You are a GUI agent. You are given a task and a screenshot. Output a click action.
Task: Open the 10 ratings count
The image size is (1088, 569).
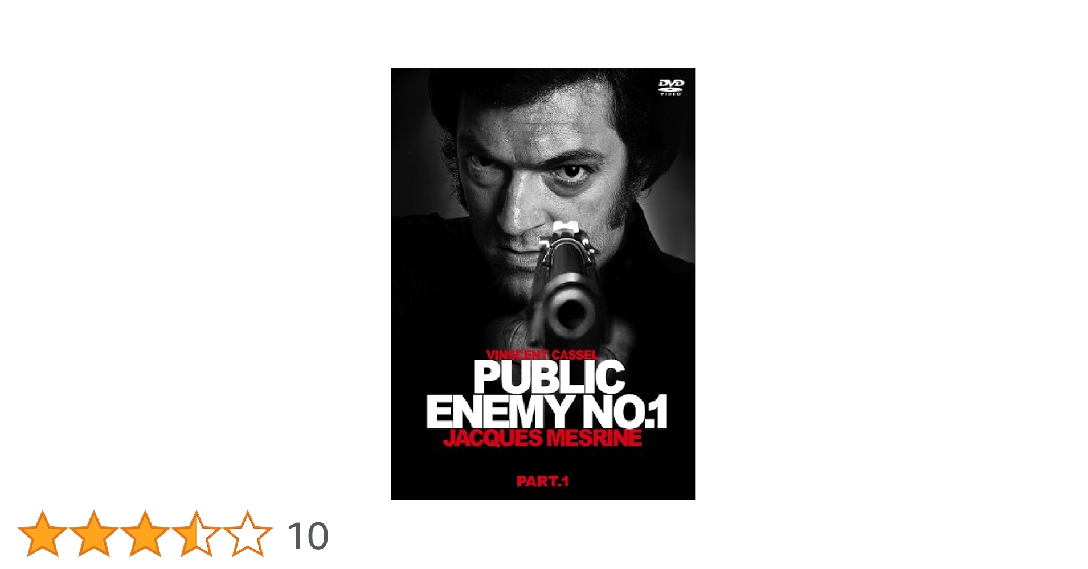[308, 536]
